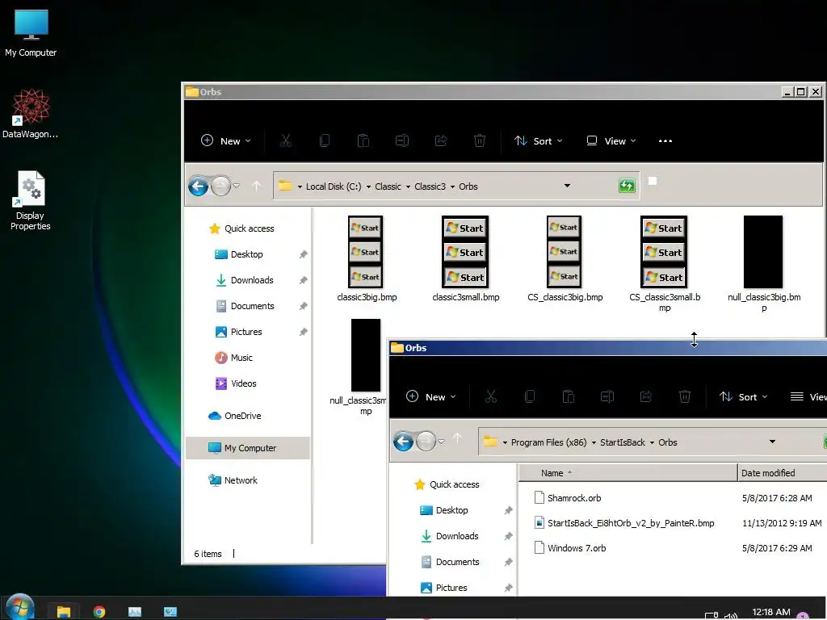The image size is (827, 620).
Task: Click green Refresh button in Classic3 Orbs window
Action: tap(627, 186)
